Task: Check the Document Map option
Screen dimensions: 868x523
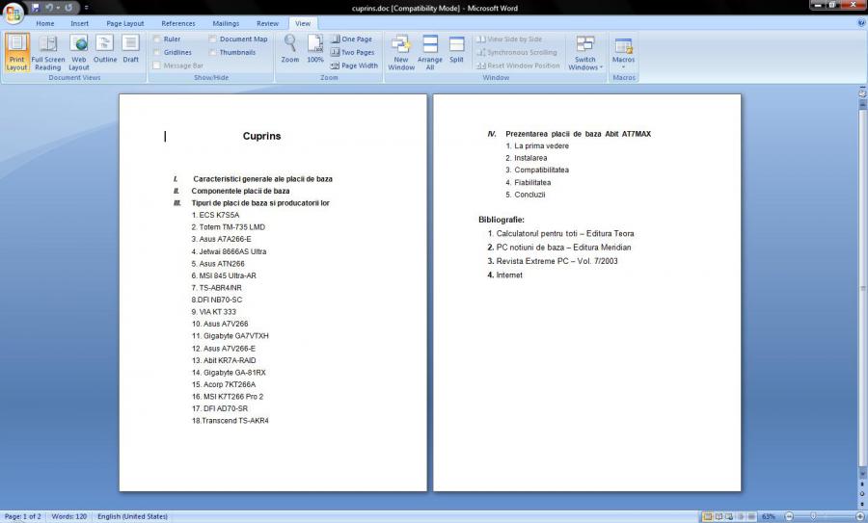Action: (x=212, y=39)
